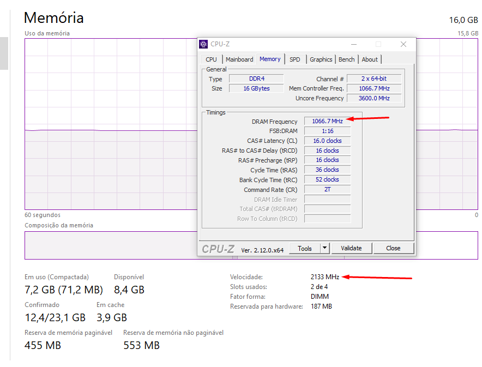
Task: Click the Tools button
Action: click(305, 248)
